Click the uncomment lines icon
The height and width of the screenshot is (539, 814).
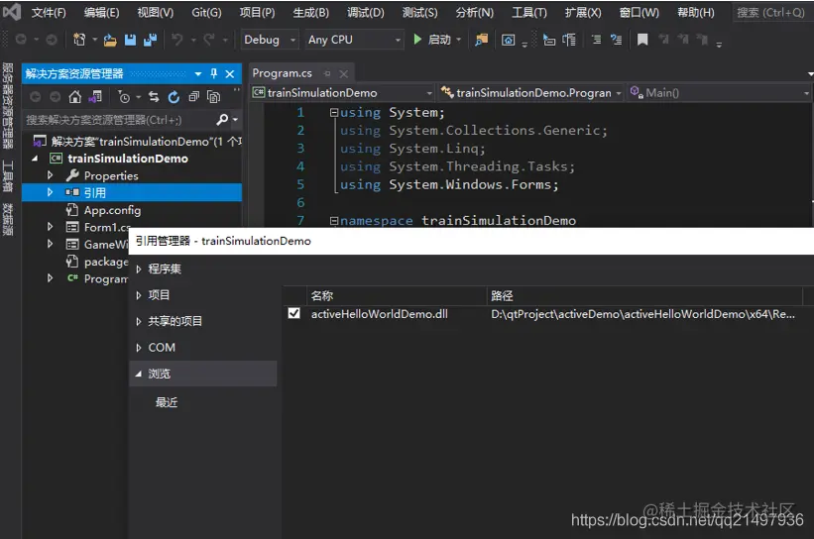click(x=617, y=40)
